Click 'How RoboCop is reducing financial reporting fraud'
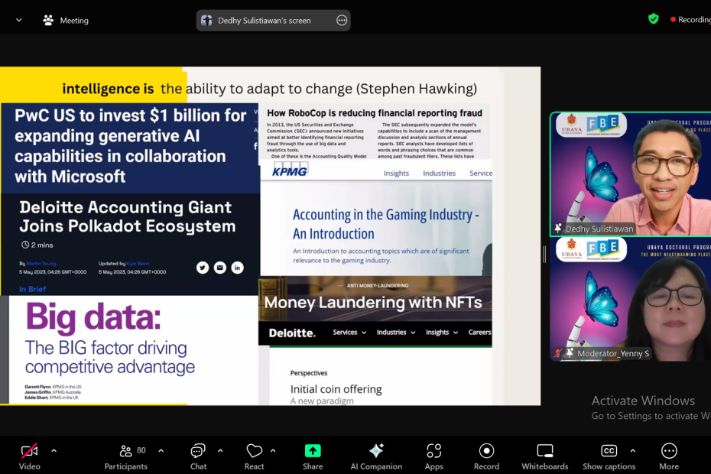Image resolution: width=711 pixels, height=474 pixels. [x=375, y=113]
